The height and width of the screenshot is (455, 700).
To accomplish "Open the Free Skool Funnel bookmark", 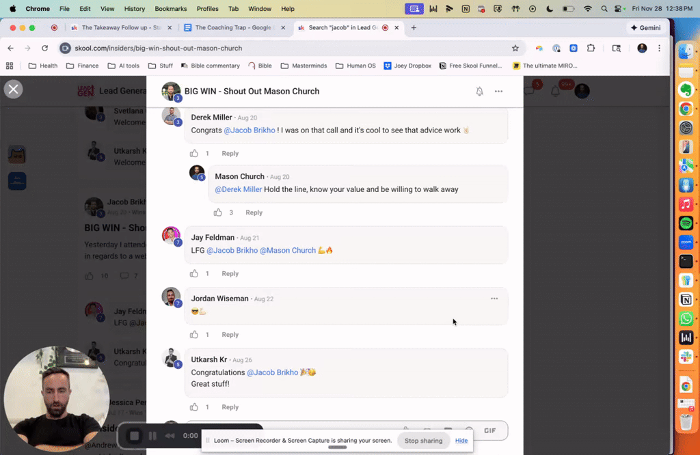I will pyautogui.click(x=471, y=66).
